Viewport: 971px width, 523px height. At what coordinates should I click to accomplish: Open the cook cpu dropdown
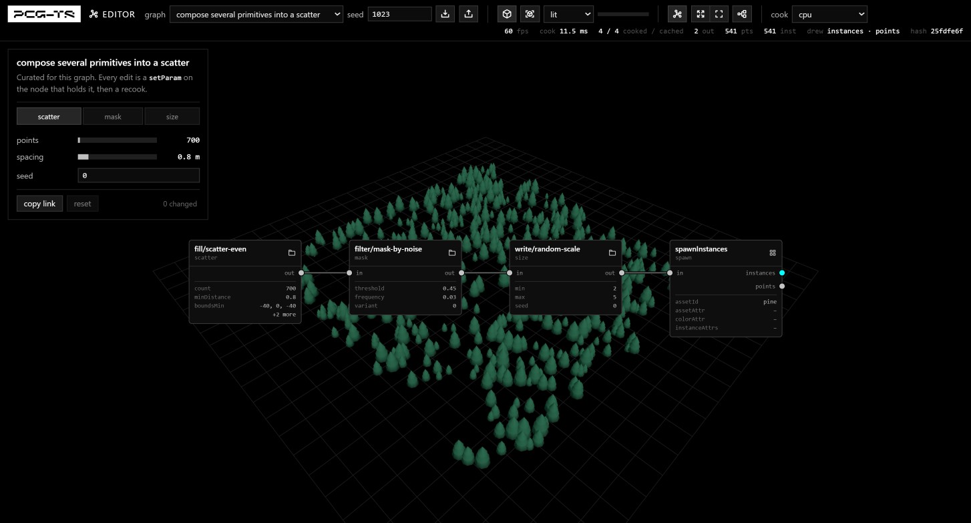tap(829, 14)
